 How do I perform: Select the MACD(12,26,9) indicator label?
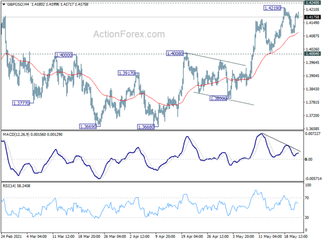16,134
